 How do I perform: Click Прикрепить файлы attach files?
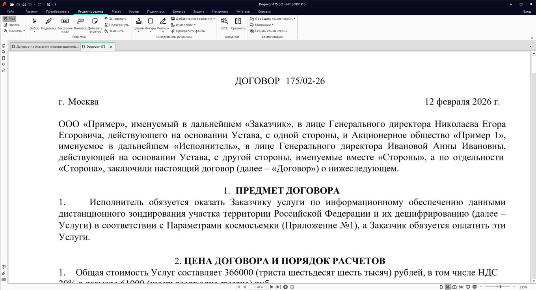point(188,31)
